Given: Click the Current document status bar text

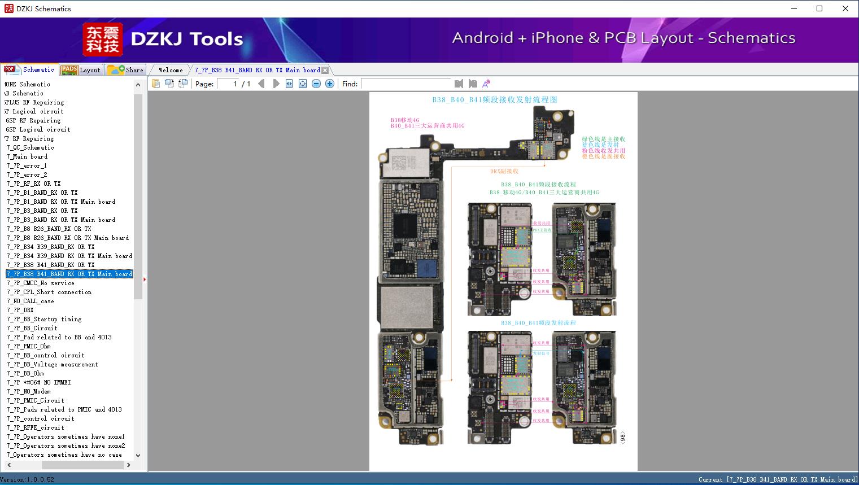Looking at the screenshot, I should (x=778, y=479).
